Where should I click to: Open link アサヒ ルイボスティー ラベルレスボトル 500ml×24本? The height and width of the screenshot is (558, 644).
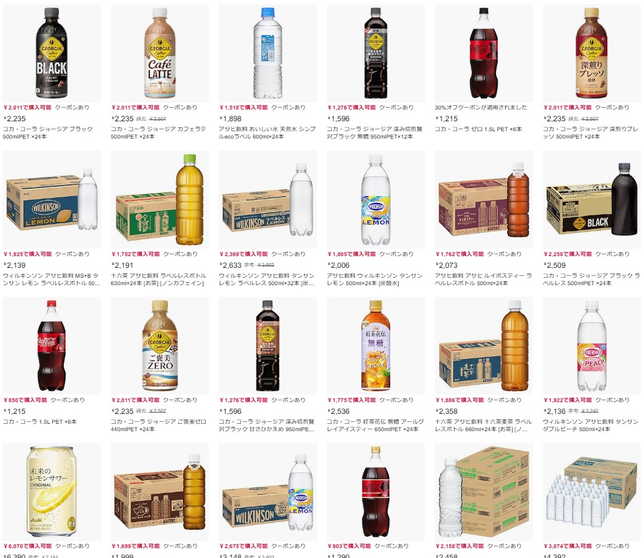click(x=484, y=279)
